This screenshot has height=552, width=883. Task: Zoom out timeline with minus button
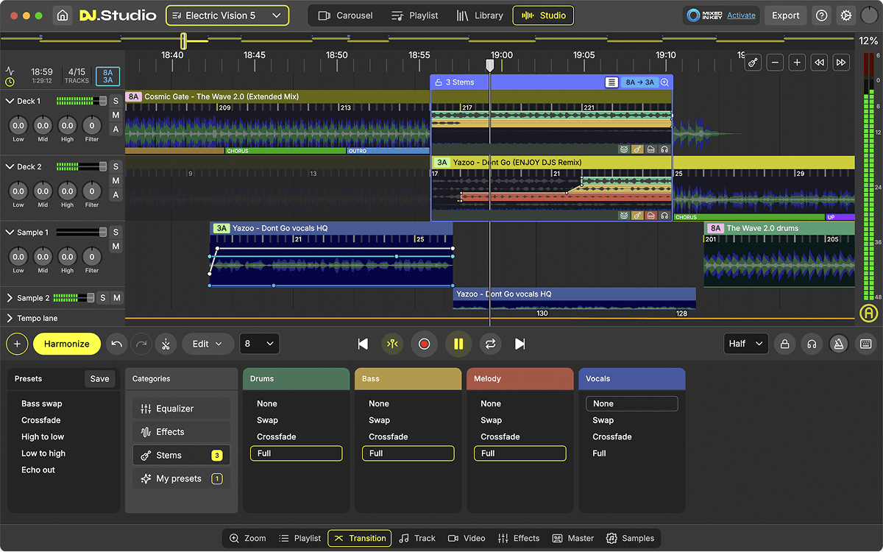(775, 63)
